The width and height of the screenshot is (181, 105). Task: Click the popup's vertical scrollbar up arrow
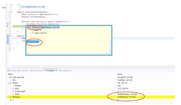point(110,42)
